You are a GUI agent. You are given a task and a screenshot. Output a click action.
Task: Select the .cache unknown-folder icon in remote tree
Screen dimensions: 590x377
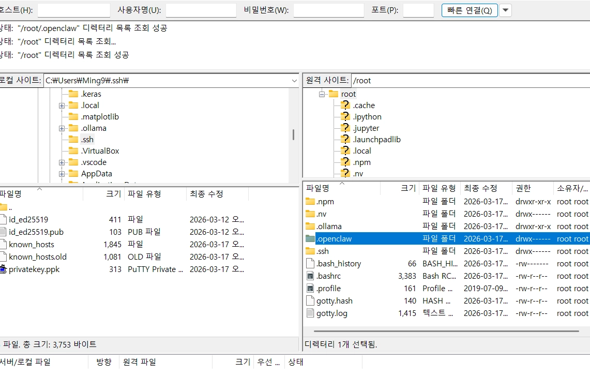pyautogui.click(x=345, y=105)
